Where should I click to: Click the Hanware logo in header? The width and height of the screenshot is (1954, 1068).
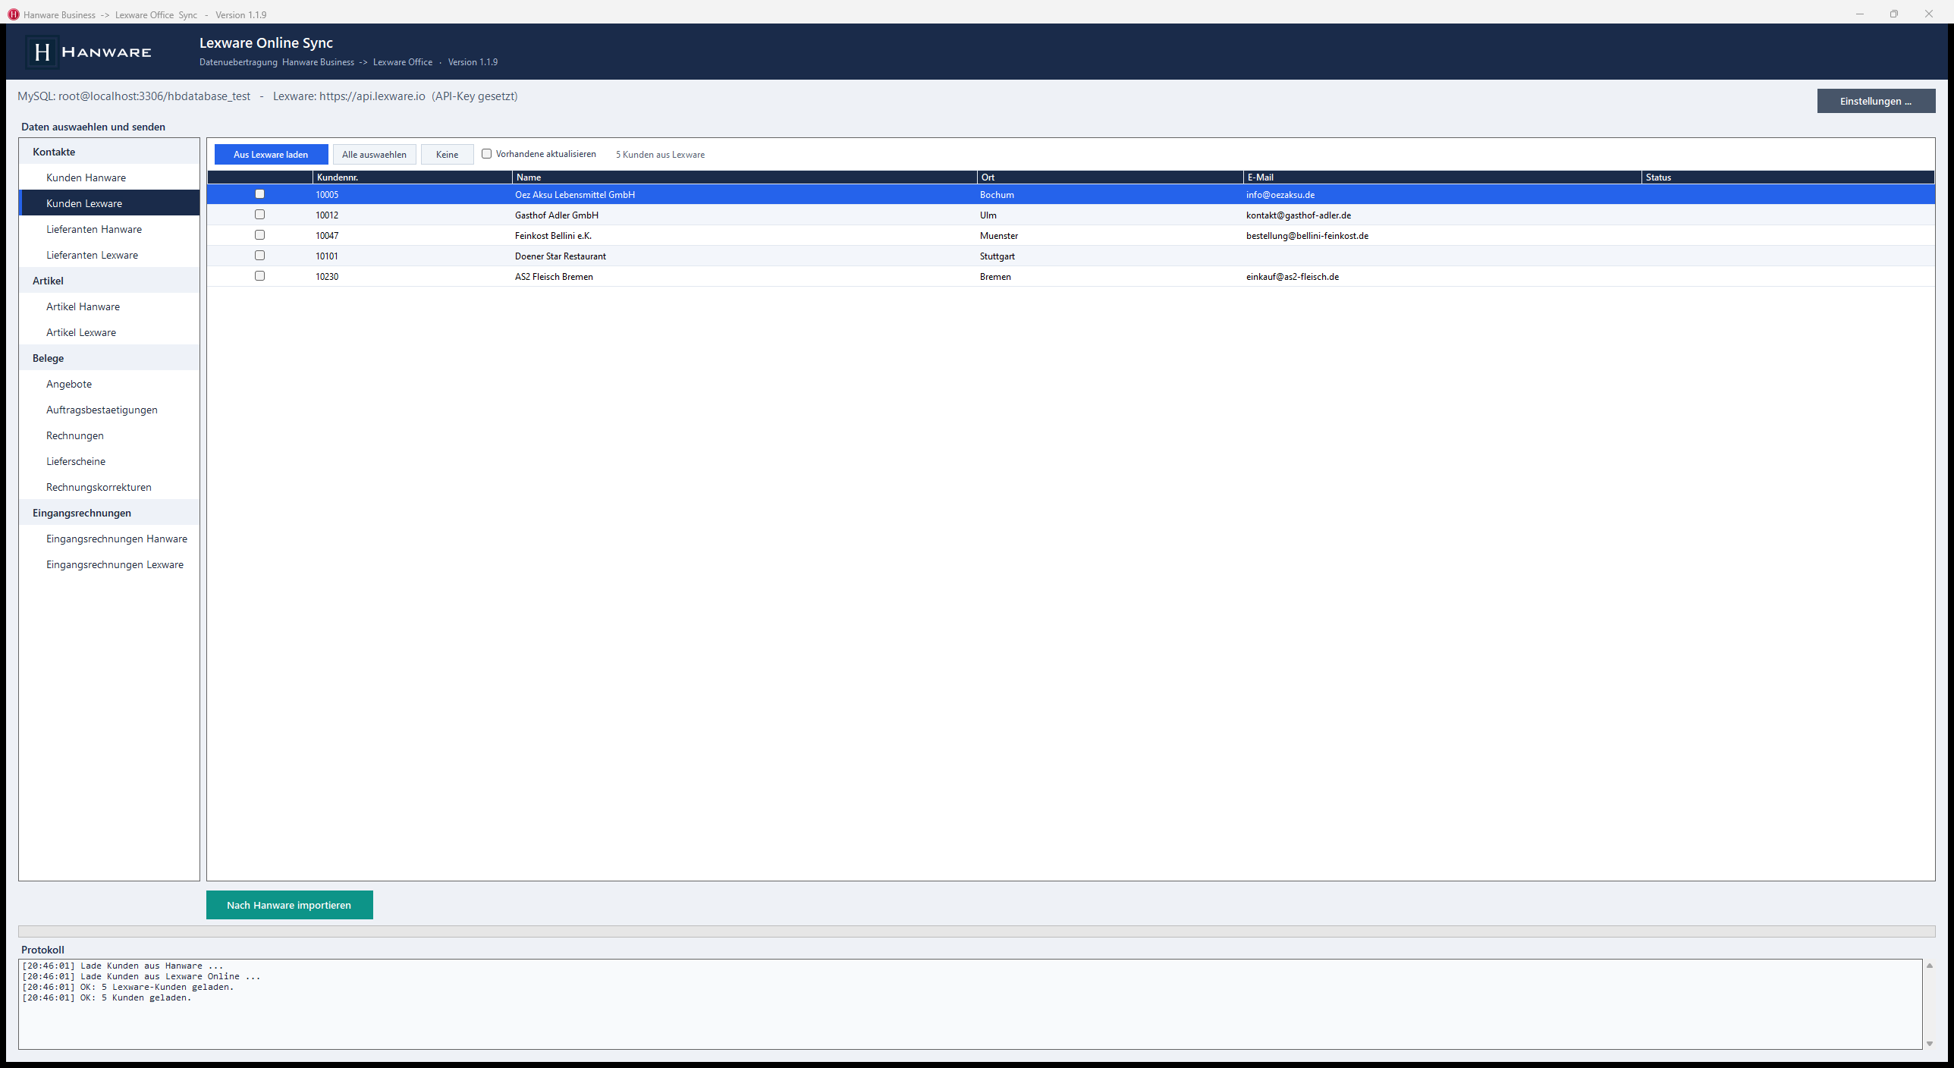(x=90, y=52)
